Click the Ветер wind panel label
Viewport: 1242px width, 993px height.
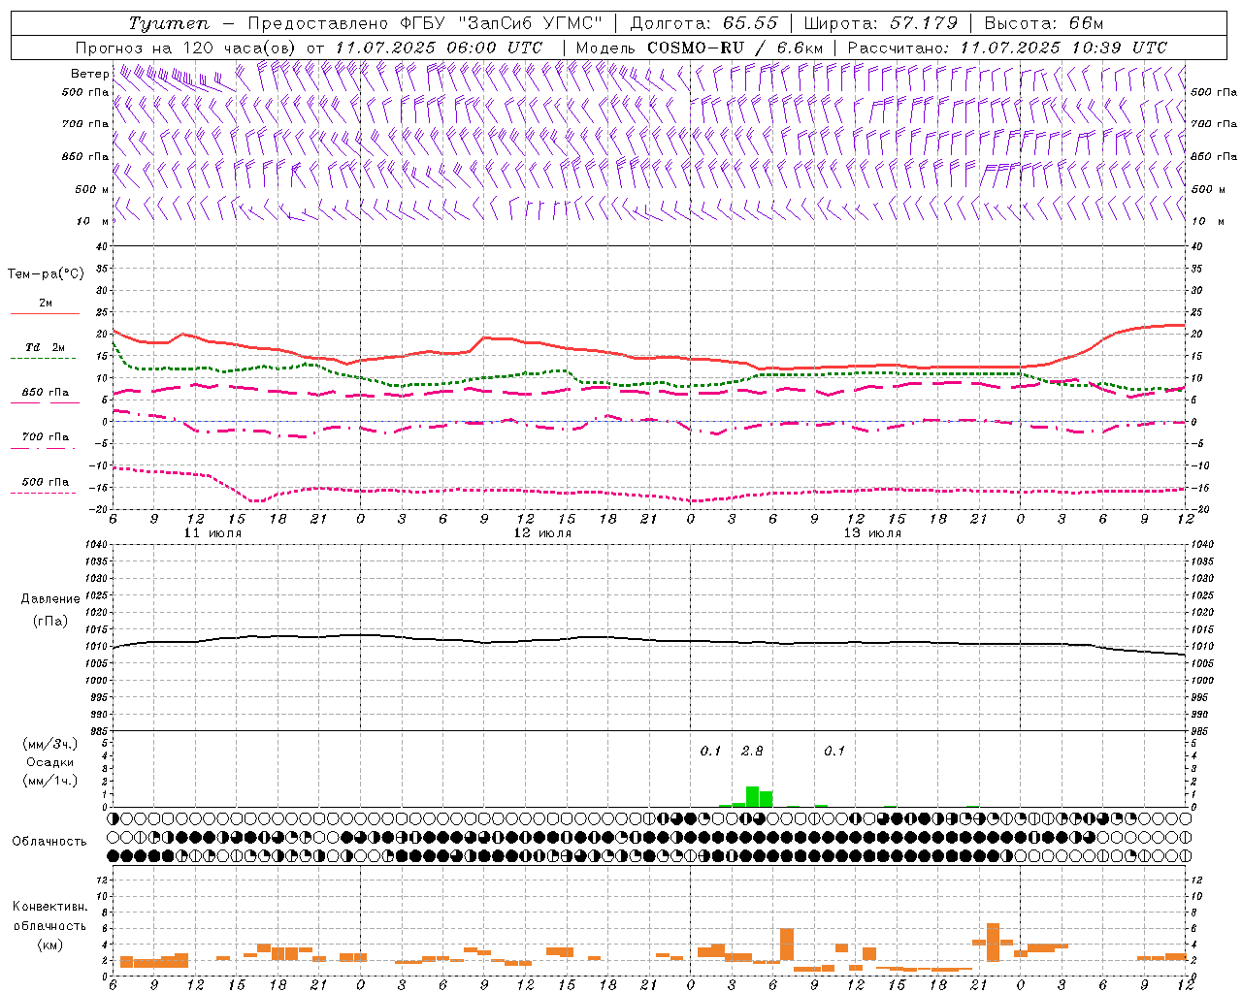click(x=89, y=74)
